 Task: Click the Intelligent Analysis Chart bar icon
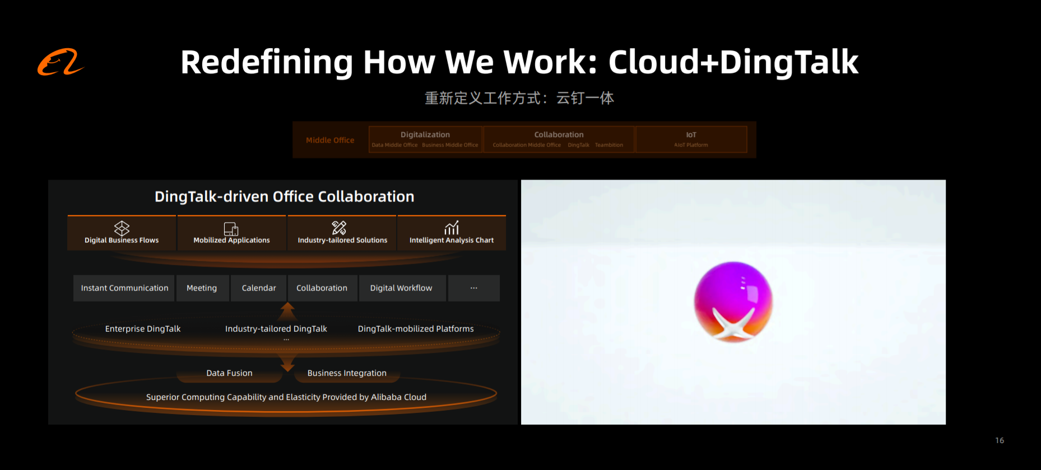(452, 228)
